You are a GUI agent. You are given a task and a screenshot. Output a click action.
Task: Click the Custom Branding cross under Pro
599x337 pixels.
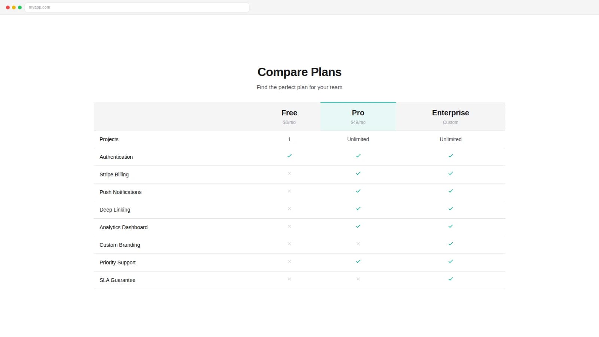pyautogui.click(x=358, y=244)
